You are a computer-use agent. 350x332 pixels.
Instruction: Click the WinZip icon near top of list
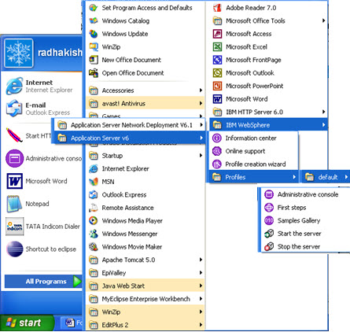click(x=94, y=47)
